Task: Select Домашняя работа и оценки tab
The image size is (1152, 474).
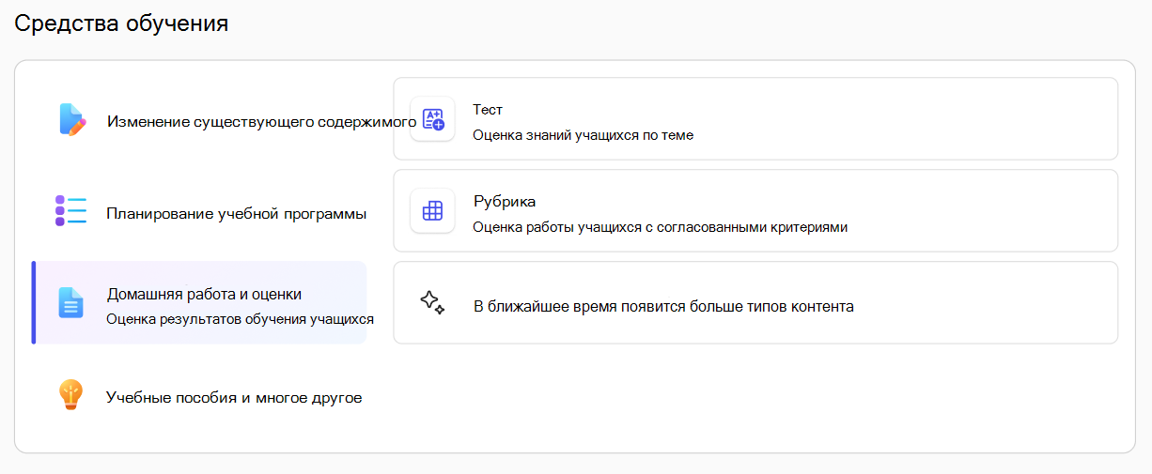Action: pos(199,303)
